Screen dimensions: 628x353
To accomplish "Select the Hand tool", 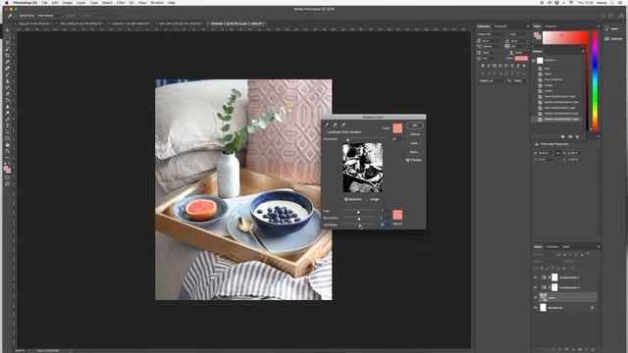I will coord(7,145).
